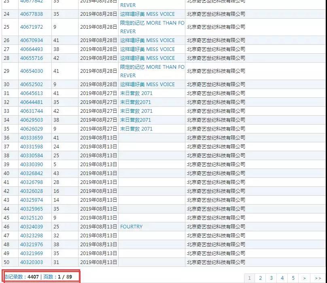
Task: Open 末日营救 2071 trademark in row 35
Action: (x=136, y=129)
